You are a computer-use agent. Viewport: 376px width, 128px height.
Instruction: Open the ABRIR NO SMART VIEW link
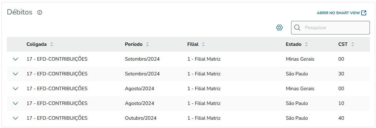click(338, 13)
